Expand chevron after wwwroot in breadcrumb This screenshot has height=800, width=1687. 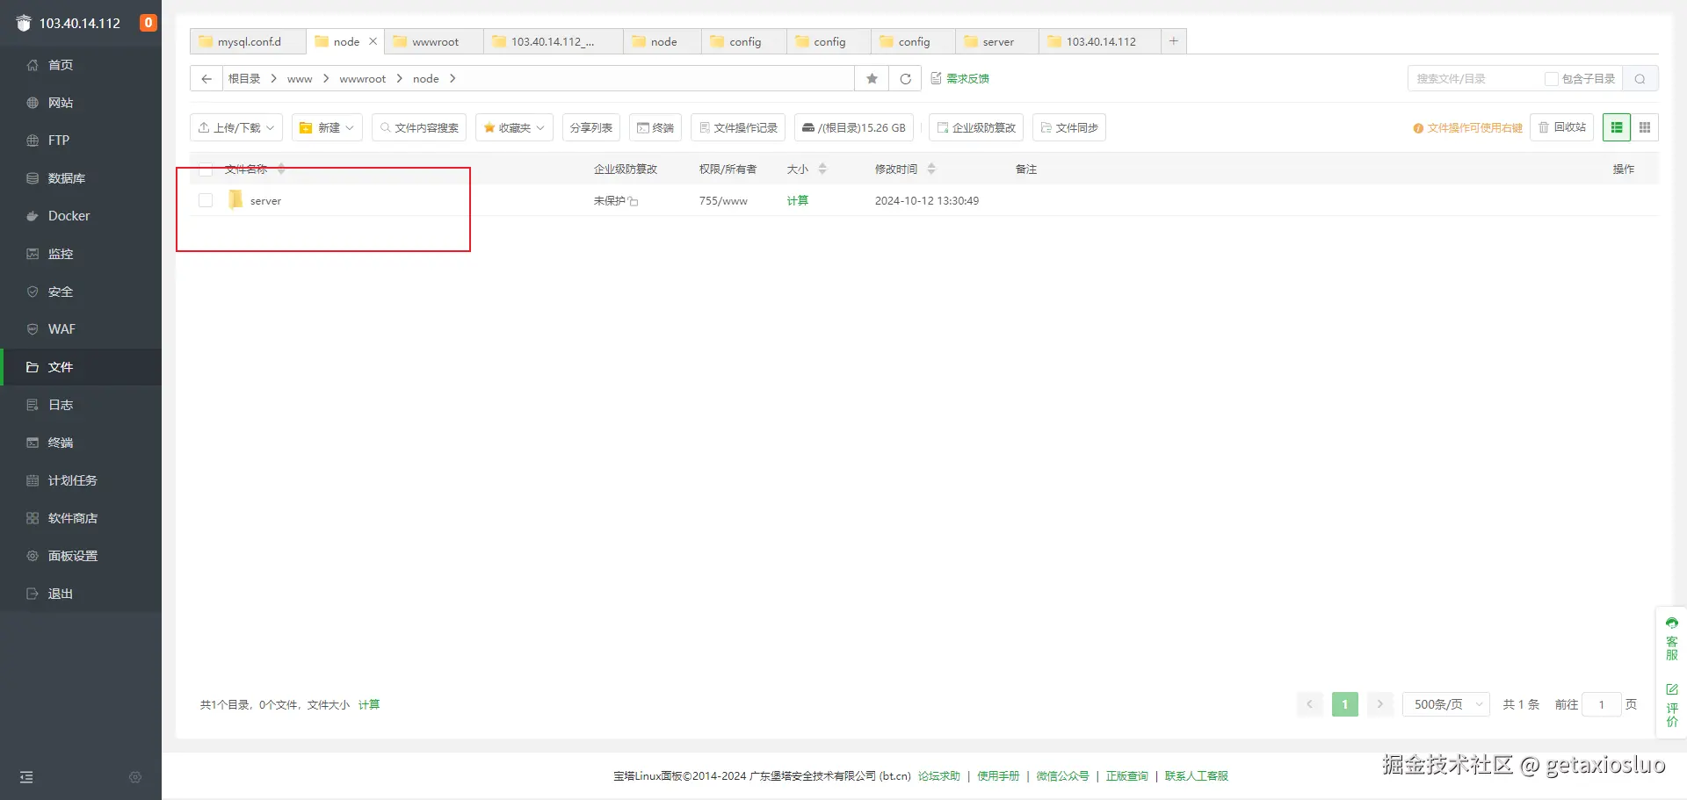click(x=399, y=79)
